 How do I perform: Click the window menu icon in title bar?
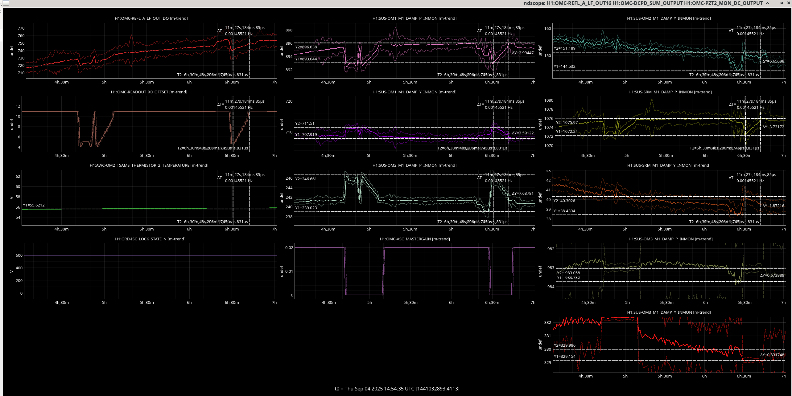6,3
